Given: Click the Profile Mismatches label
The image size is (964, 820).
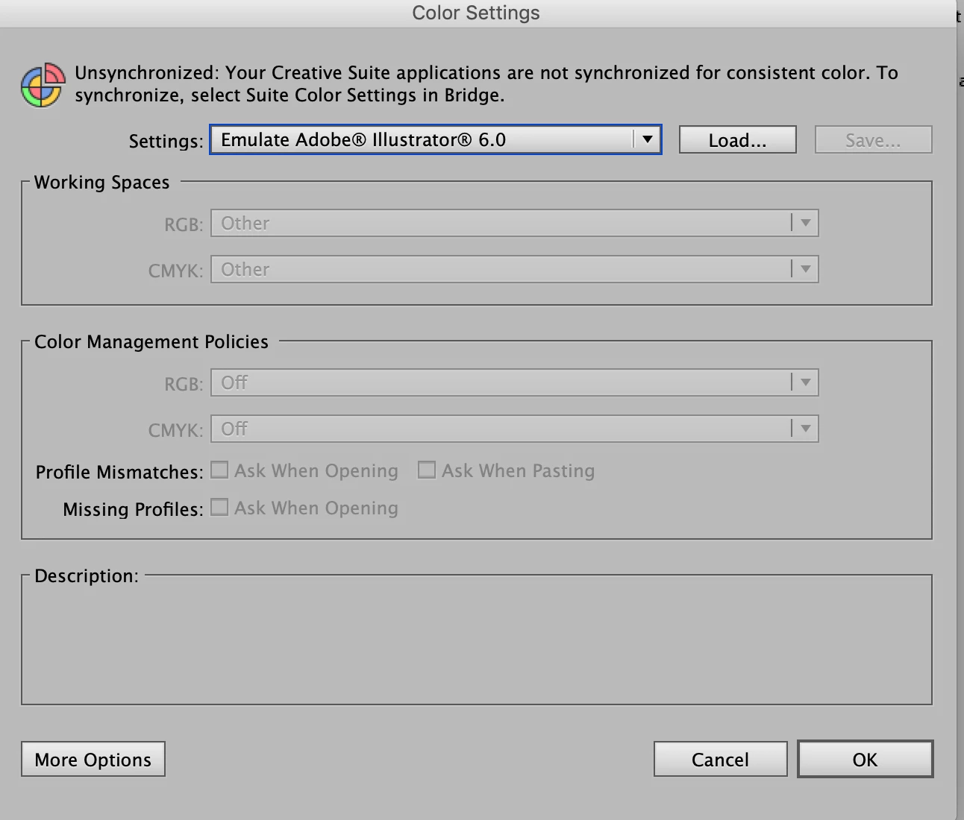Looking at the screenshot, I should click(x=119, y=472).
